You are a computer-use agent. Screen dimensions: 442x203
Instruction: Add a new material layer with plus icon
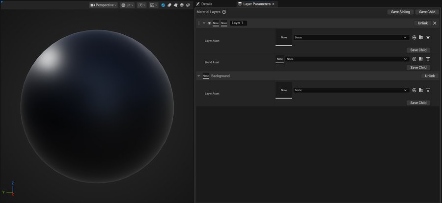224,12
